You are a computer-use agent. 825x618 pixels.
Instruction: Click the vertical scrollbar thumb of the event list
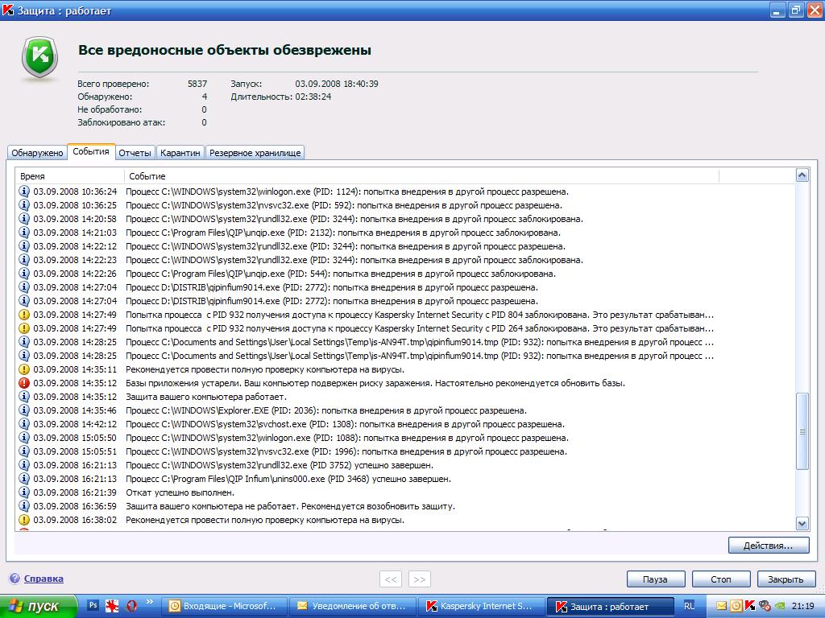tap(802, 431)
